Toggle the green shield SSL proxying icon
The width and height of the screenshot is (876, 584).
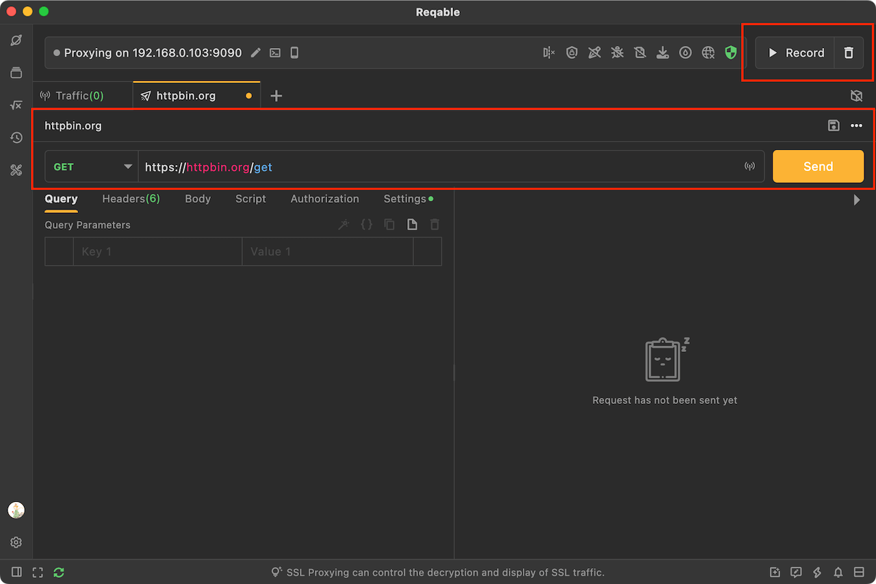point(731,53)
